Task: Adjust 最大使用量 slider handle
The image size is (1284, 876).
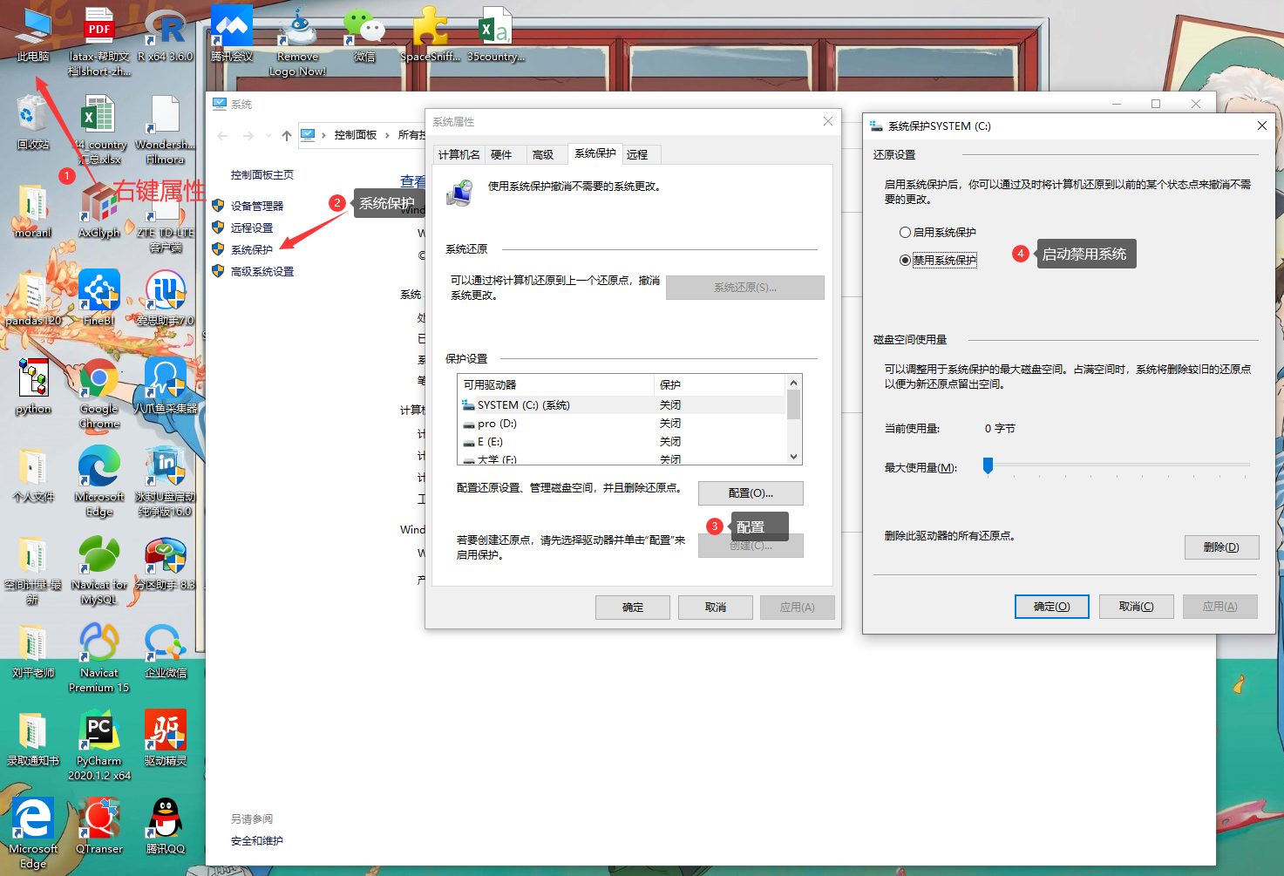Action: 988,465
